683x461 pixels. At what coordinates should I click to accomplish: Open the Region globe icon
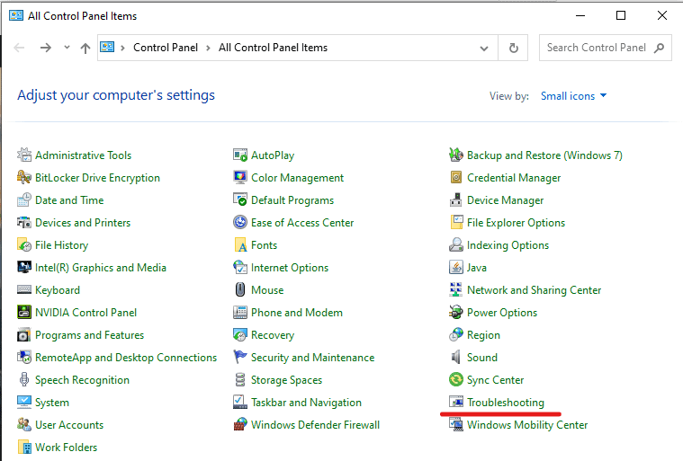[456, 335]
